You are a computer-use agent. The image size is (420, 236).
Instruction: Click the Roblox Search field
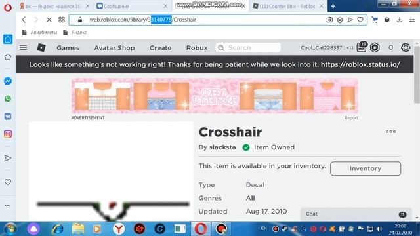[248, 48]
